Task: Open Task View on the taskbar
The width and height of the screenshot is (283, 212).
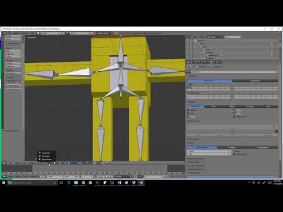Action: click(x=61, y=183)
